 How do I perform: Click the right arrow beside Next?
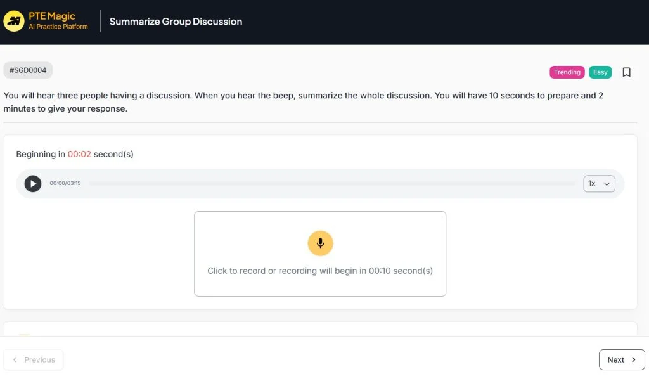[x=633, y=359]
